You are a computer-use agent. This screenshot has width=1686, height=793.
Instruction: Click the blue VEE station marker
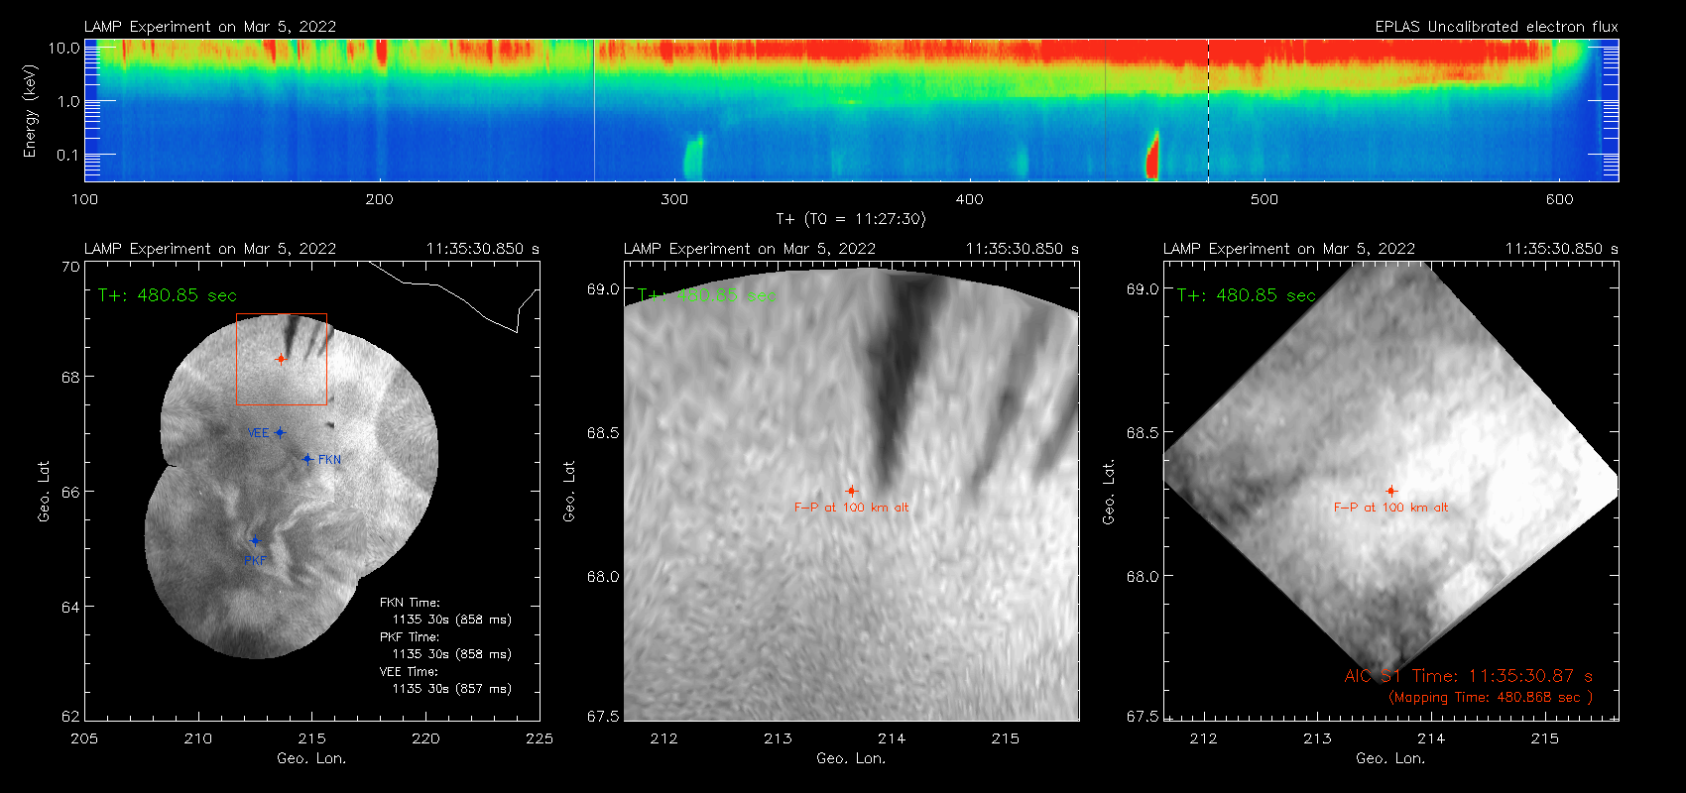280,432
